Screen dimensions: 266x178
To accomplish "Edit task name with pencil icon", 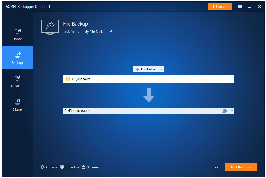I will point(111,31).
